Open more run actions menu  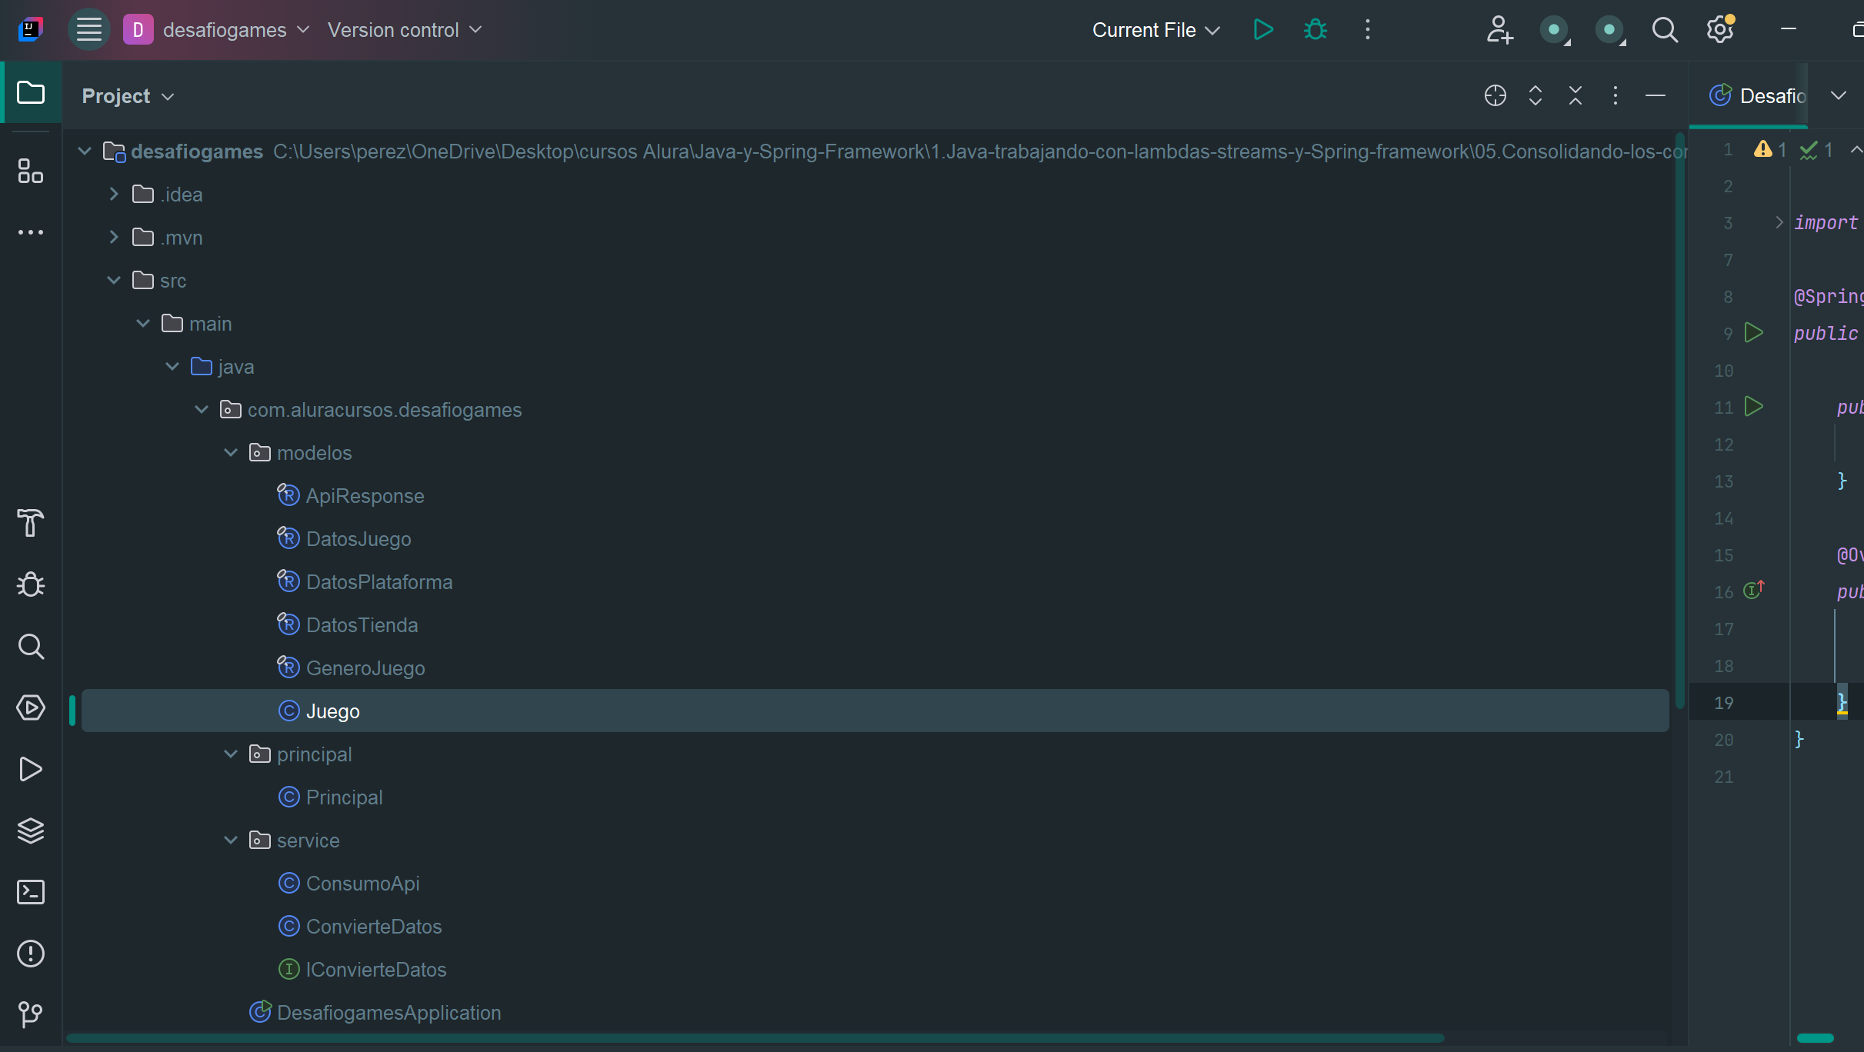pos(1367,30)
